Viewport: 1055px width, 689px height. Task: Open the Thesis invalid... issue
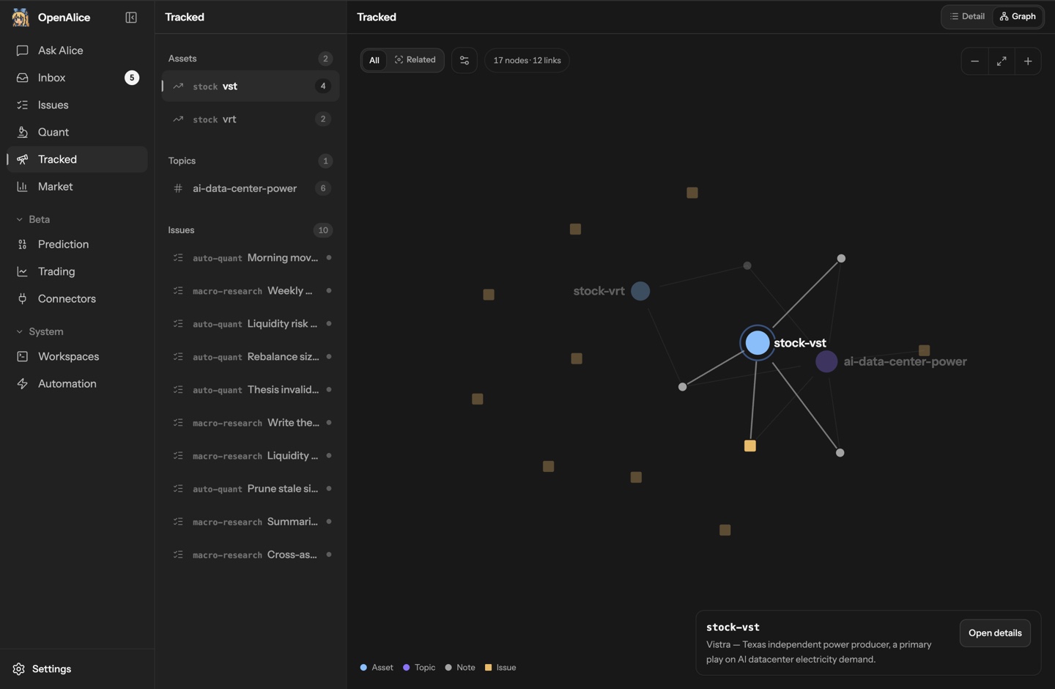point(251,390)
